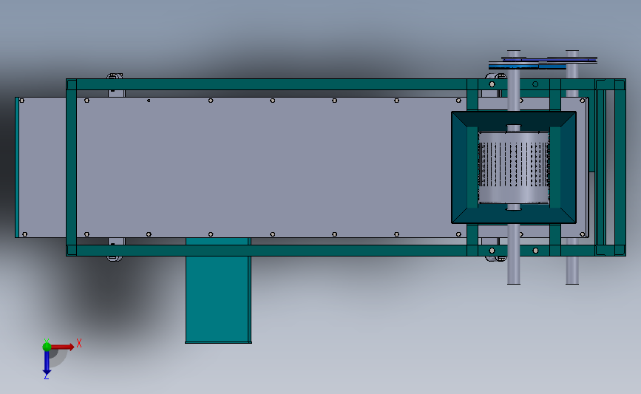Select the blue belt pulley at top right
641x394 pixels.
coord(527,67)
